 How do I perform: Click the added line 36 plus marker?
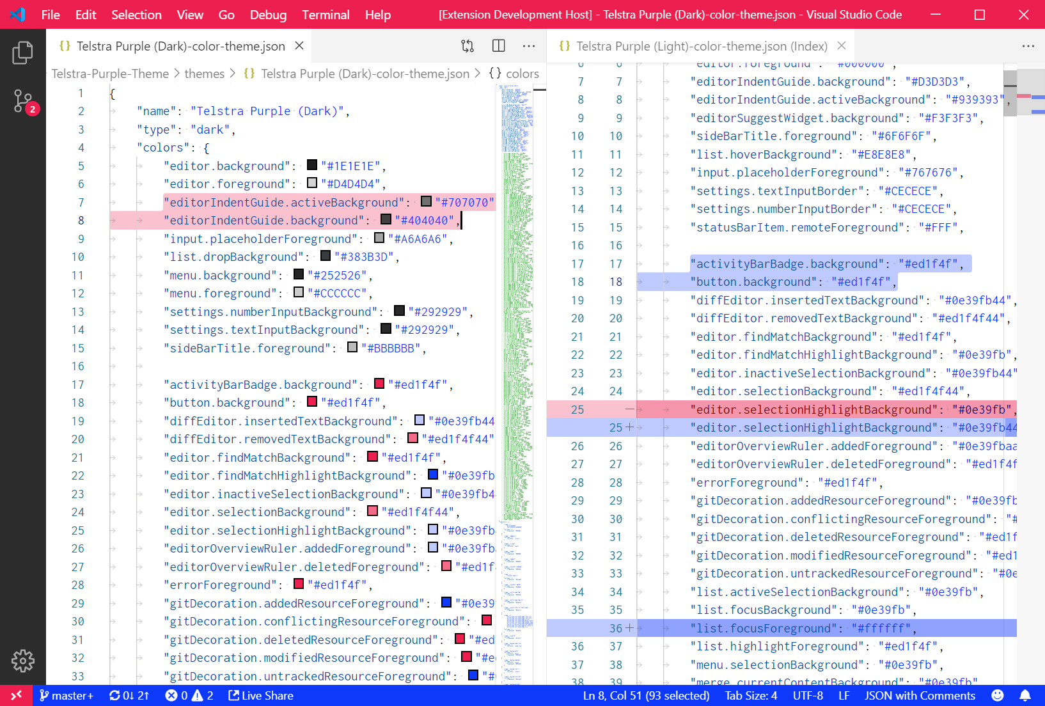click(x=630, y=628)
